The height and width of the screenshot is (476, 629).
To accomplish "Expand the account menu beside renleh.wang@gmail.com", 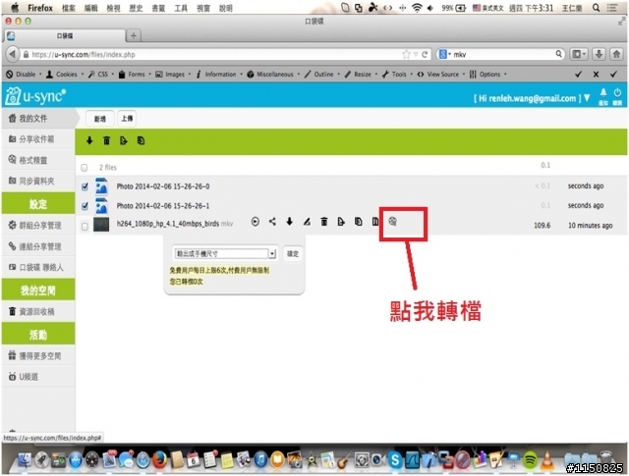I will click(x=588, y=98).
